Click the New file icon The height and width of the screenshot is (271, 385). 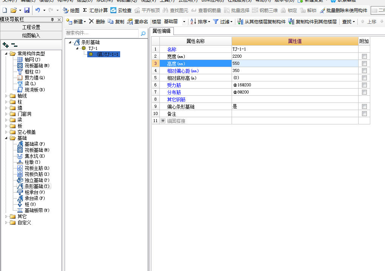point(5,10)
